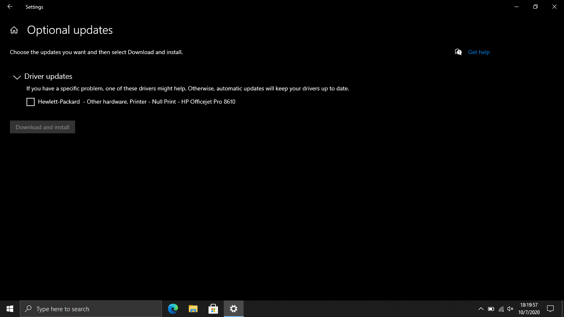
Task: Click the 'Choose the updates you want' text
Action: pyautogui.click(x=96, y=52)
